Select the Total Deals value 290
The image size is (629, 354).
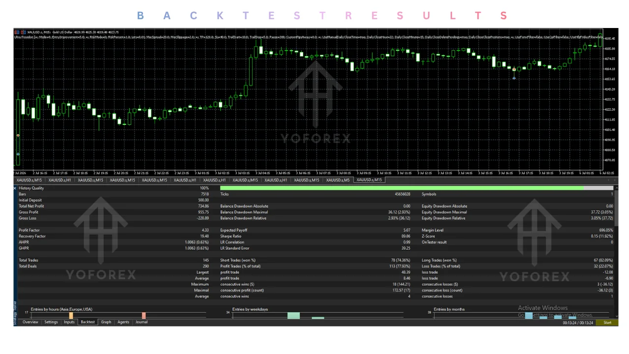(206, 266)
